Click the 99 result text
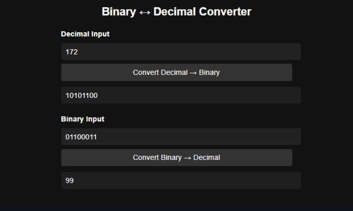Viewport: 353px width, 211px height. [70, 181]
